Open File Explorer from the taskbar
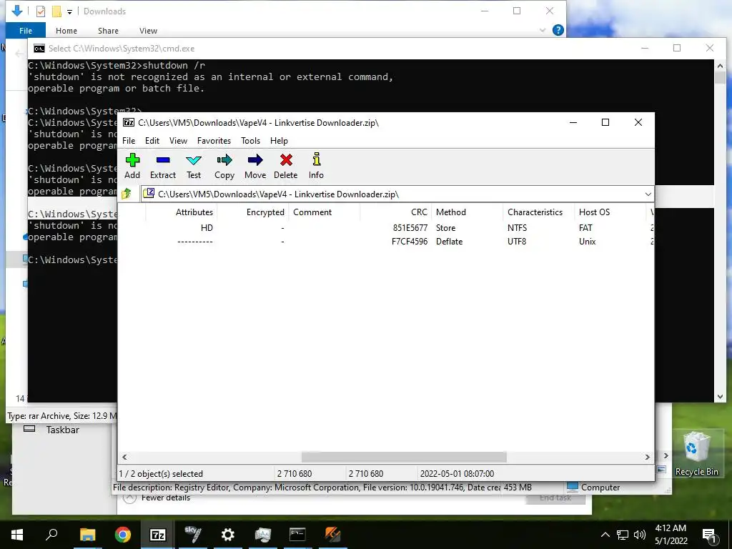Image resolution: width=732 pixels, height=549 pixels. click(87, 535)
